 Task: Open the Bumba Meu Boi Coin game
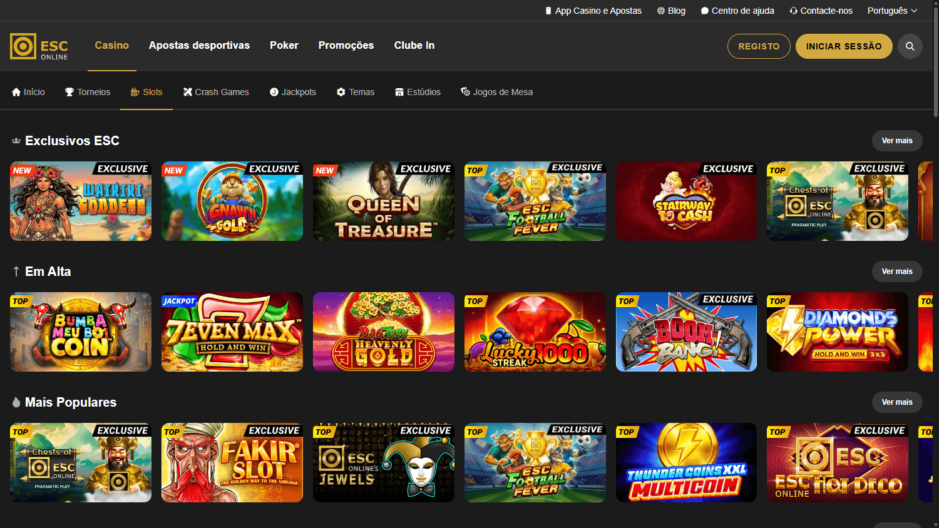coord(81,332)
